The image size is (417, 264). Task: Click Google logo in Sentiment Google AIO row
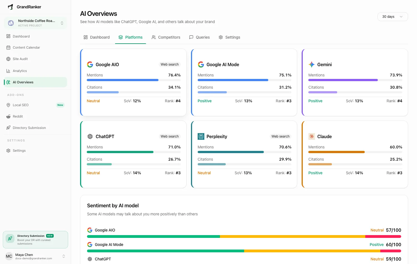(90, 230)
